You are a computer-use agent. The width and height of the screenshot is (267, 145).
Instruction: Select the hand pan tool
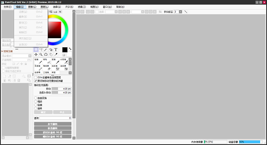pos(51,55)
